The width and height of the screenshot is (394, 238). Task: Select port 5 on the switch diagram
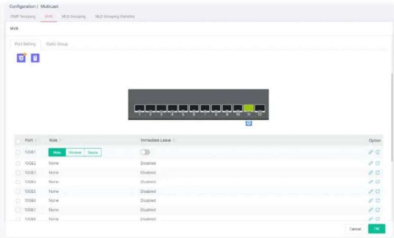[x=183, y=108]
